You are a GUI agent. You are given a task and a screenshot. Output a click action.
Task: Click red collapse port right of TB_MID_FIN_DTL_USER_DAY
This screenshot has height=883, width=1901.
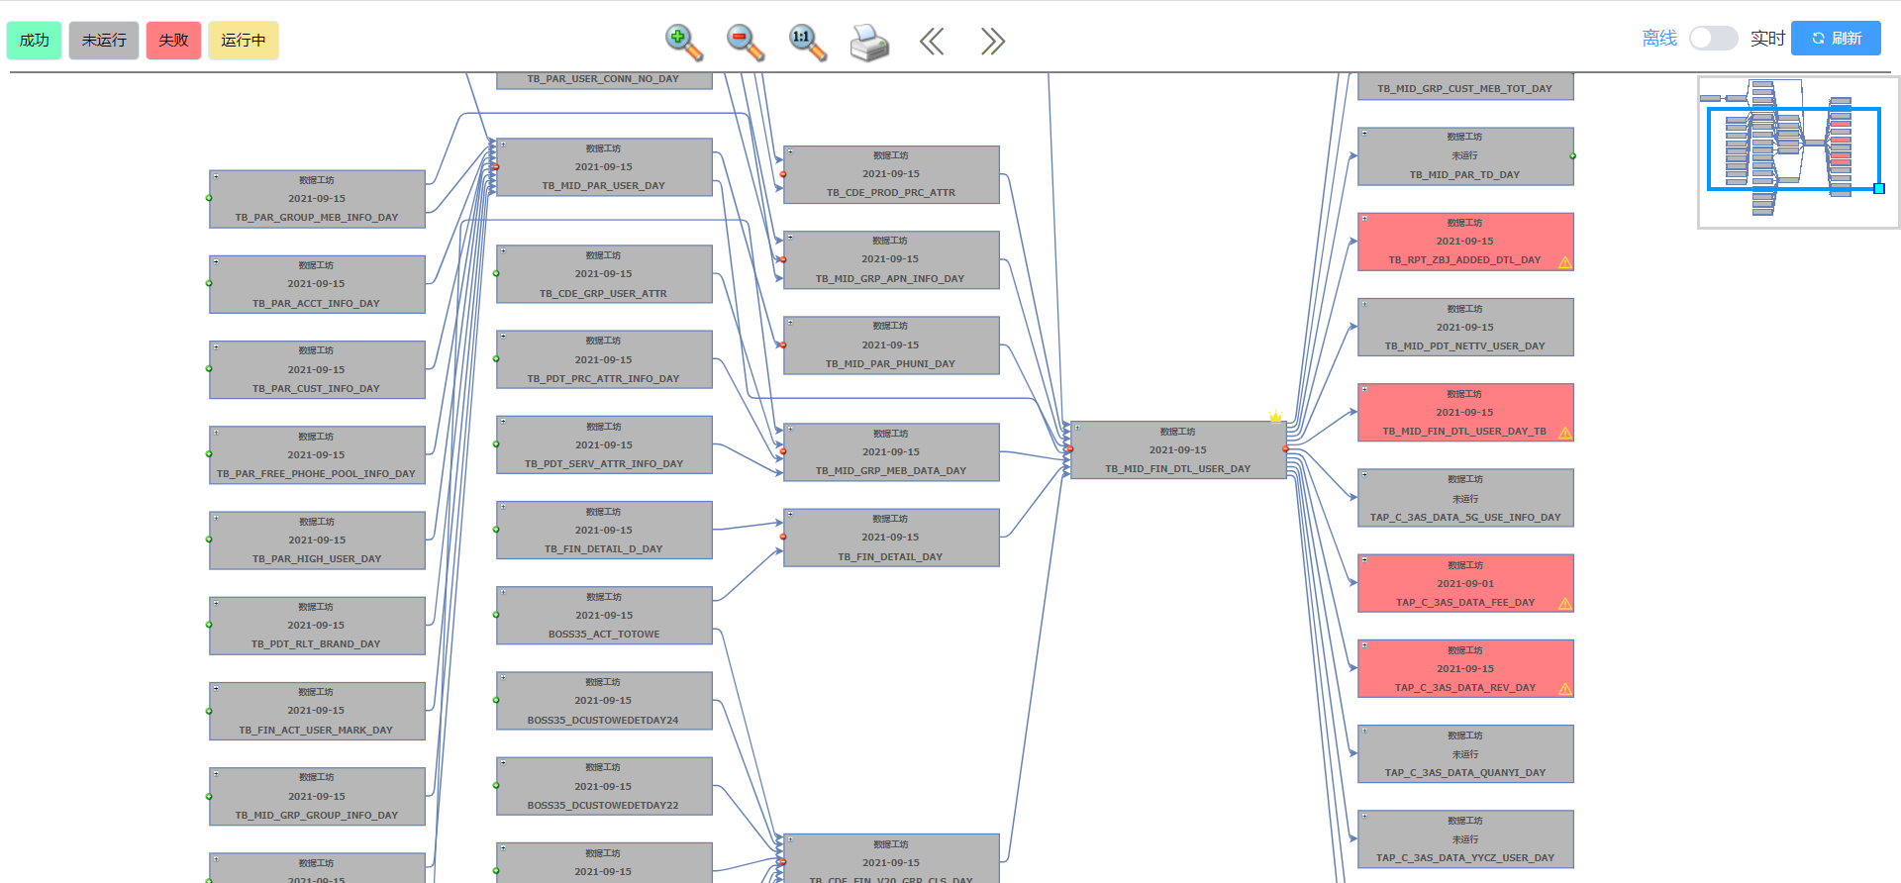[x=1285, y=449]
